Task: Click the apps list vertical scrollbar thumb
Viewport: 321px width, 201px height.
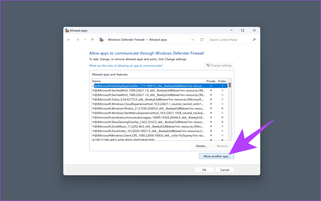Action: click(x=230, y=85)
